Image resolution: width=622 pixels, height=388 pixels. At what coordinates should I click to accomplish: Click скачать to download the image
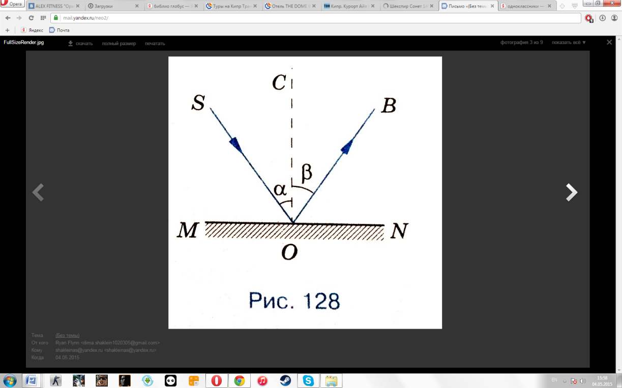(80, 43)
